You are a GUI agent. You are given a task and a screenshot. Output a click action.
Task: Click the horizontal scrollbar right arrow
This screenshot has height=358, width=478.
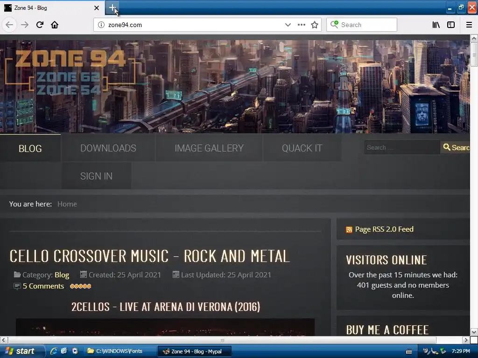click(x=466, y=340)
